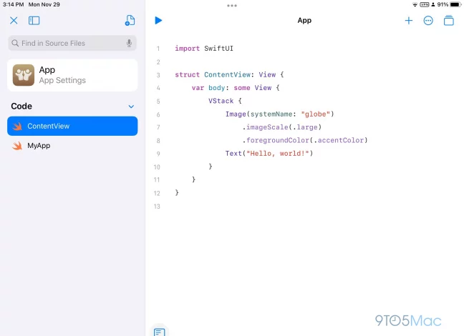Screen dimensions: 464x336
Task: Focus the Find in Source Files field
Action: 72,43
